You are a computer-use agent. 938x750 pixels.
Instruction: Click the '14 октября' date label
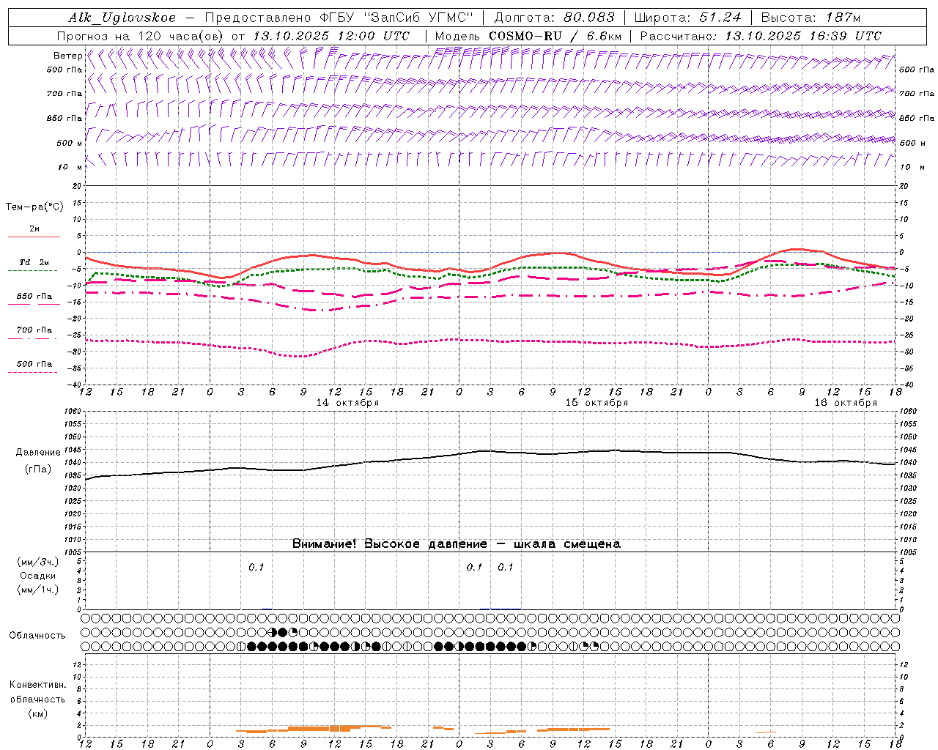point(347,403)
